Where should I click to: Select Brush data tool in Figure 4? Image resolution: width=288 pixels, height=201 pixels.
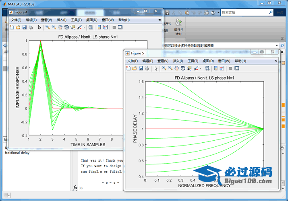click(79, 27)
